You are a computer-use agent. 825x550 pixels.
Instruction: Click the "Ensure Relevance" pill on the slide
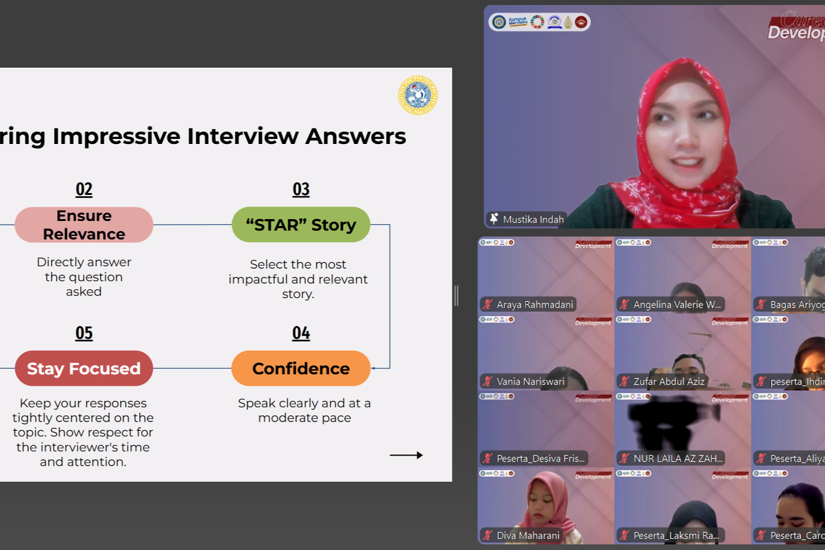pos(84,225)
